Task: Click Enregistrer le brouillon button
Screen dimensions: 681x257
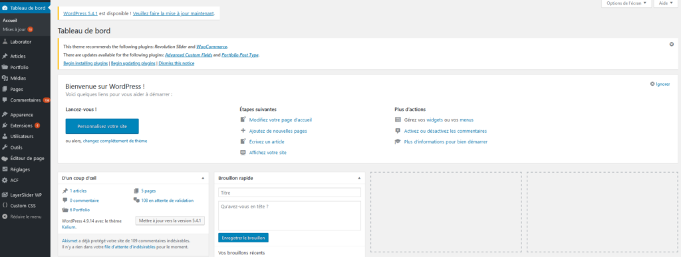Action: pos(243,238)
